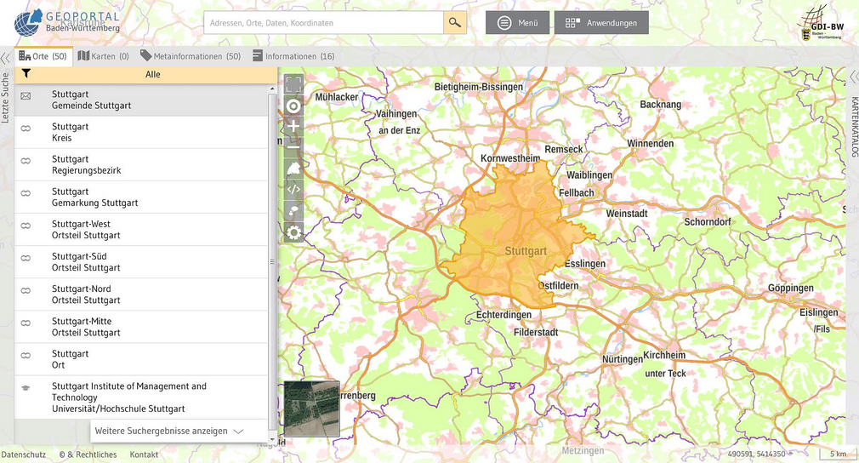The width and height of the screenshot is (859, 463).
Task: Expand the Kartenkatalog side panel
Action: [x=853, y=77]
